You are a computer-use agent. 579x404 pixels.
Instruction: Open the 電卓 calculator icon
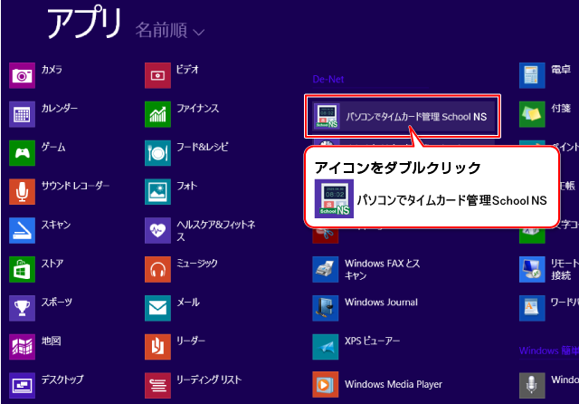click(532, 75)
